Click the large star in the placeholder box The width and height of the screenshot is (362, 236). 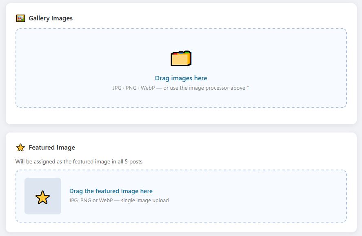[42, 197]
